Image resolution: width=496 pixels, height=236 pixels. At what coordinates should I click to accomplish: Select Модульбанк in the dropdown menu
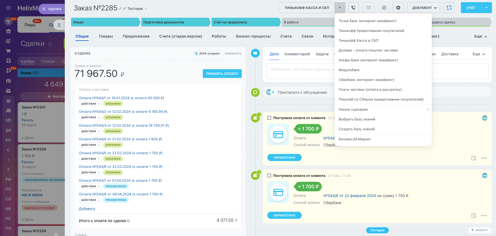coord(383,70)
